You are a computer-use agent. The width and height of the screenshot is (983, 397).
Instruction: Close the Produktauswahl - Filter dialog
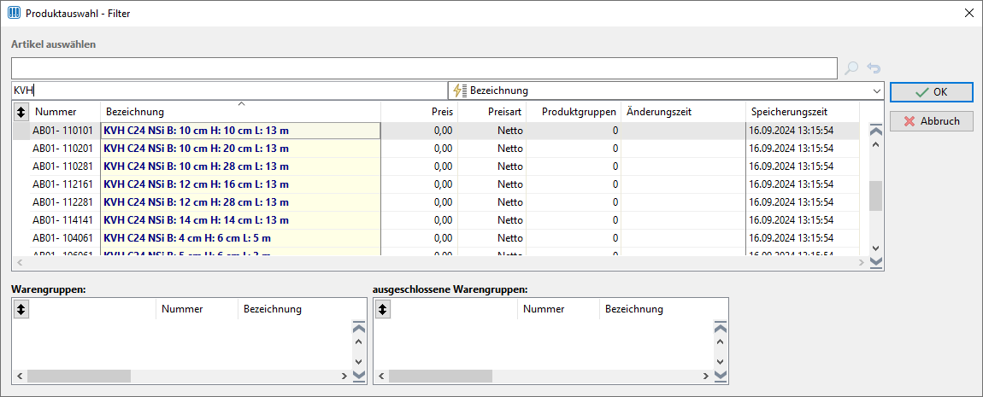click(x=968, y=13)
